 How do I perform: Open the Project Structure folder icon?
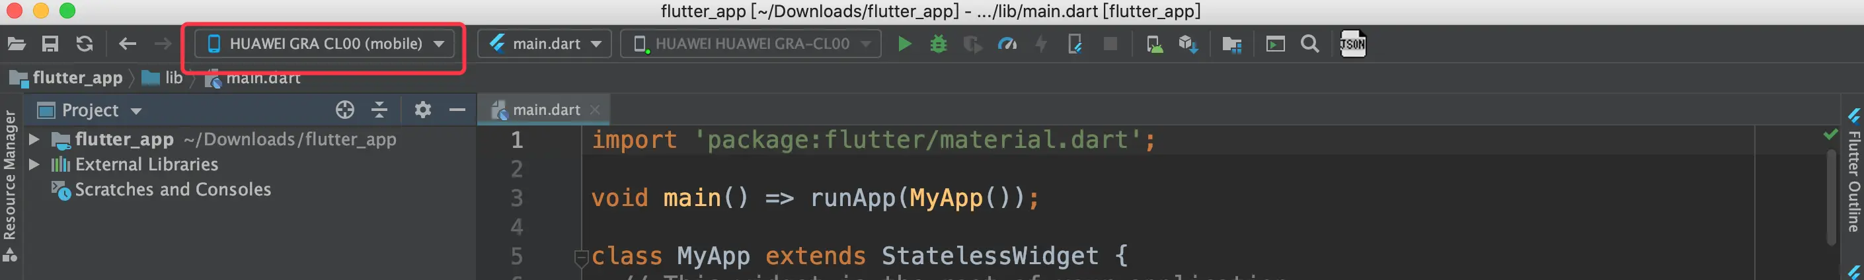click(x=1231, y=45)
